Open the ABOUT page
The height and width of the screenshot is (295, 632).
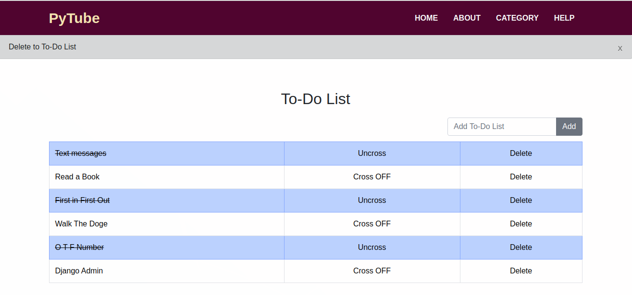point(466,18)
